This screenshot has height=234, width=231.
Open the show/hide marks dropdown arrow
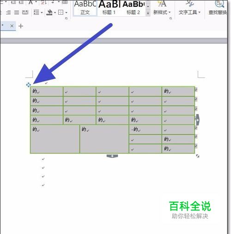59,2
